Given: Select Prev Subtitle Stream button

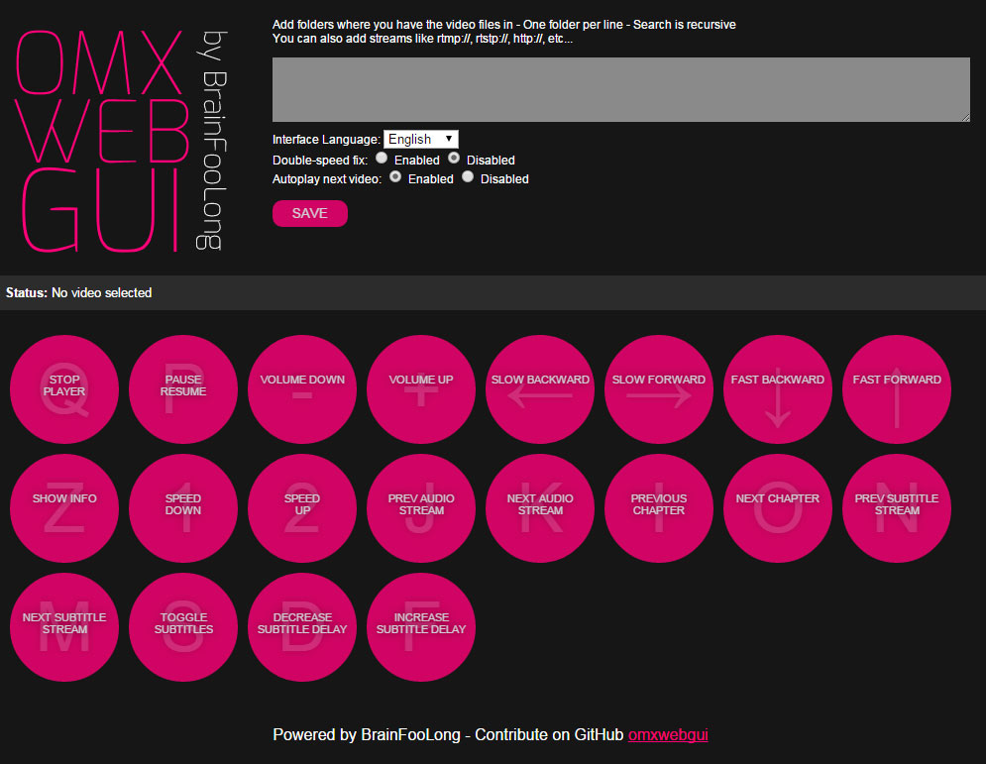Looking at the screenshot, I should click(x=896, y=508).
